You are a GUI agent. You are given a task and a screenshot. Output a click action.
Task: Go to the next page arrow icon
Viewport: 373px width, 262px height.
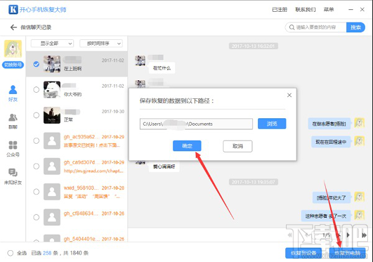[x=348, y=235]
